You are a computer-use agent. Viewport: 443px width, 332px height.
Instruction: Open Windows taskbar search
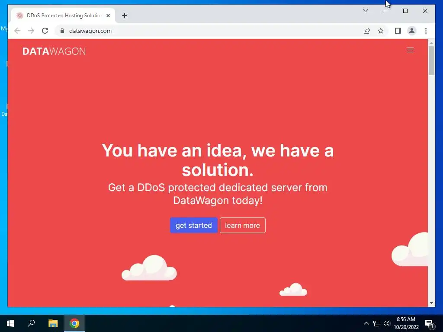pos(31,323)
